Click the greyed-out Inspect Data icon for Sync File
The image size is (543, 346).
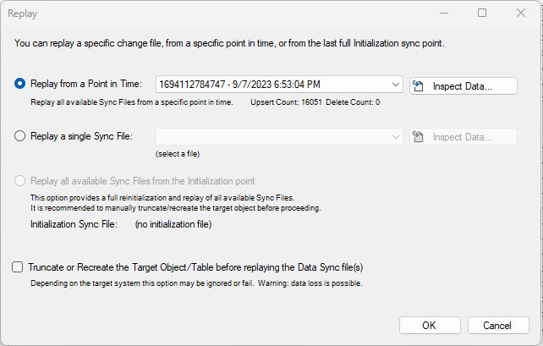[420, 137]
